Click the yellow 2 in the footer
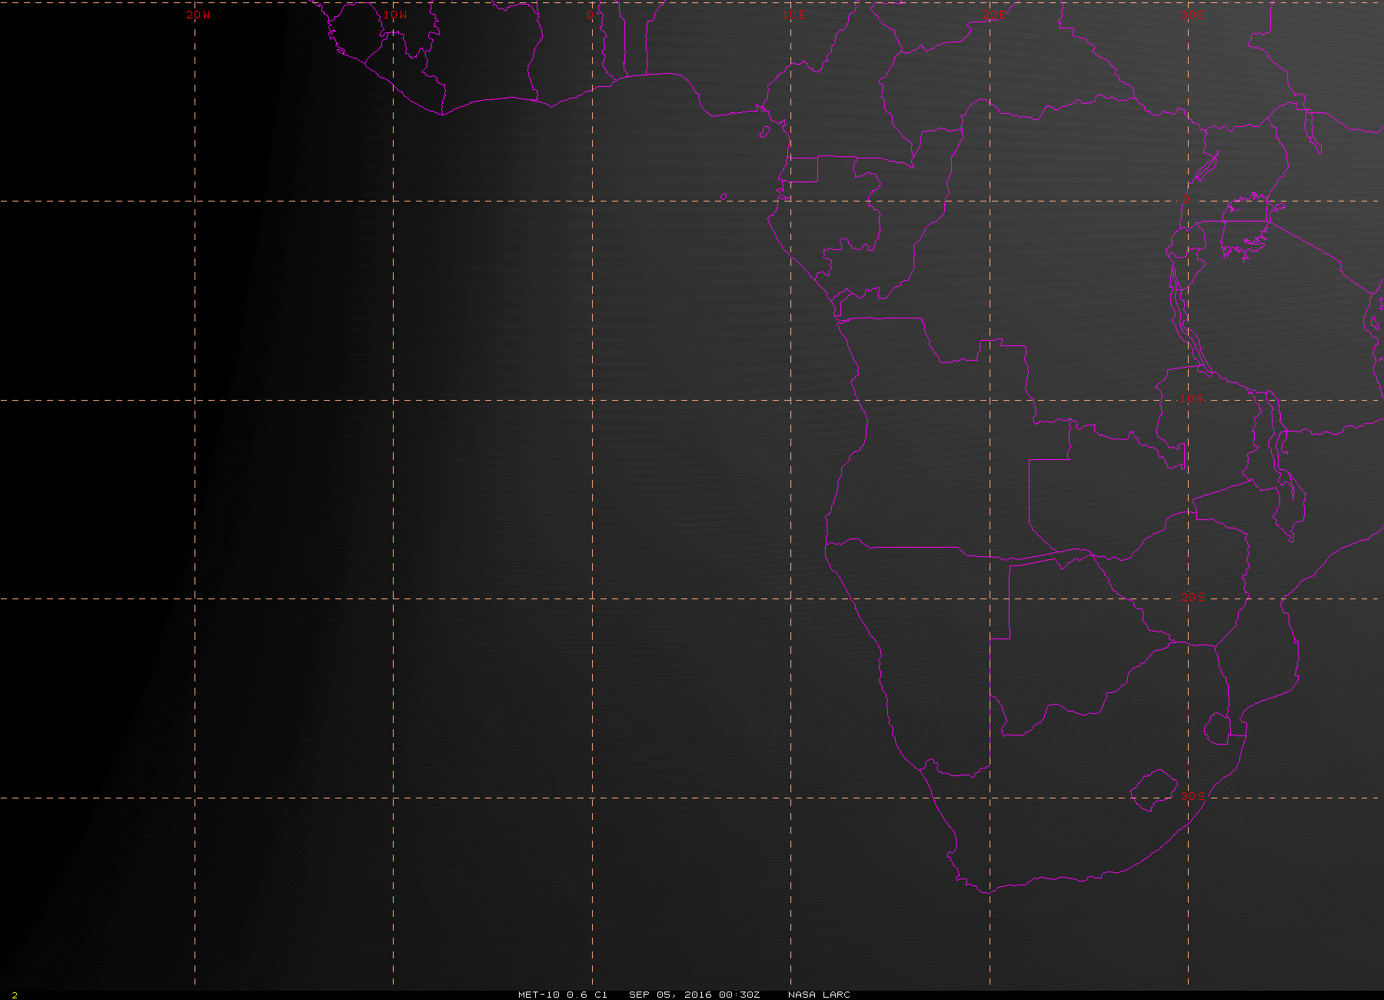1384x1000 pixels. [14, 995]
